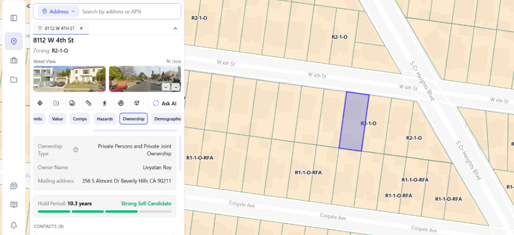Close the 8112 W 4TH ST tab
The width and height of the screenshot is (514, 235).
pos(81,28)
